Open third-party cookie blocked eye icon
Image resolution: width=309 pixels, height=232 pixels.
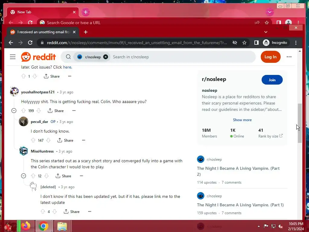tap(235, 43)
